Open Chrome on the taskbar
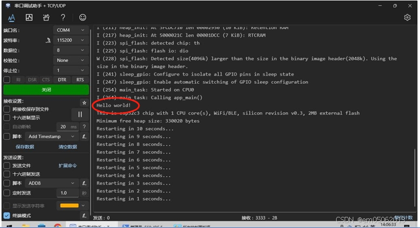The width and height of the screenshot is (420, 228). point(58,226)
